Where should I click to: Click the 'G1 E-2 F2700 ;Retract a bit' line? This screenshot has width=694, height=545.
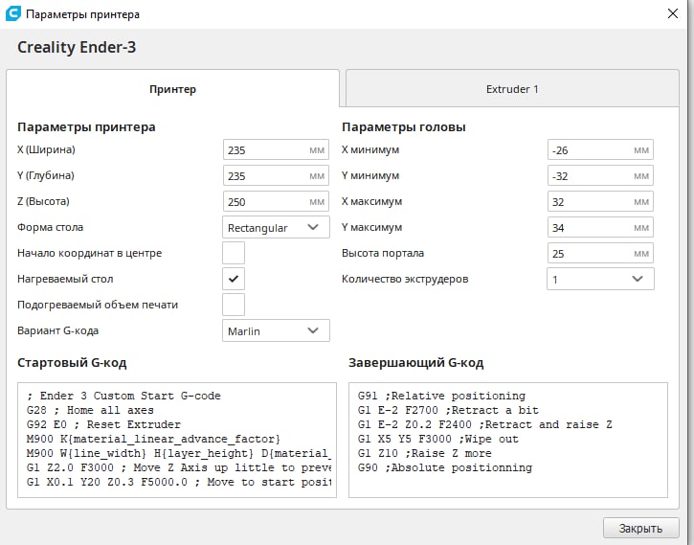448,410
